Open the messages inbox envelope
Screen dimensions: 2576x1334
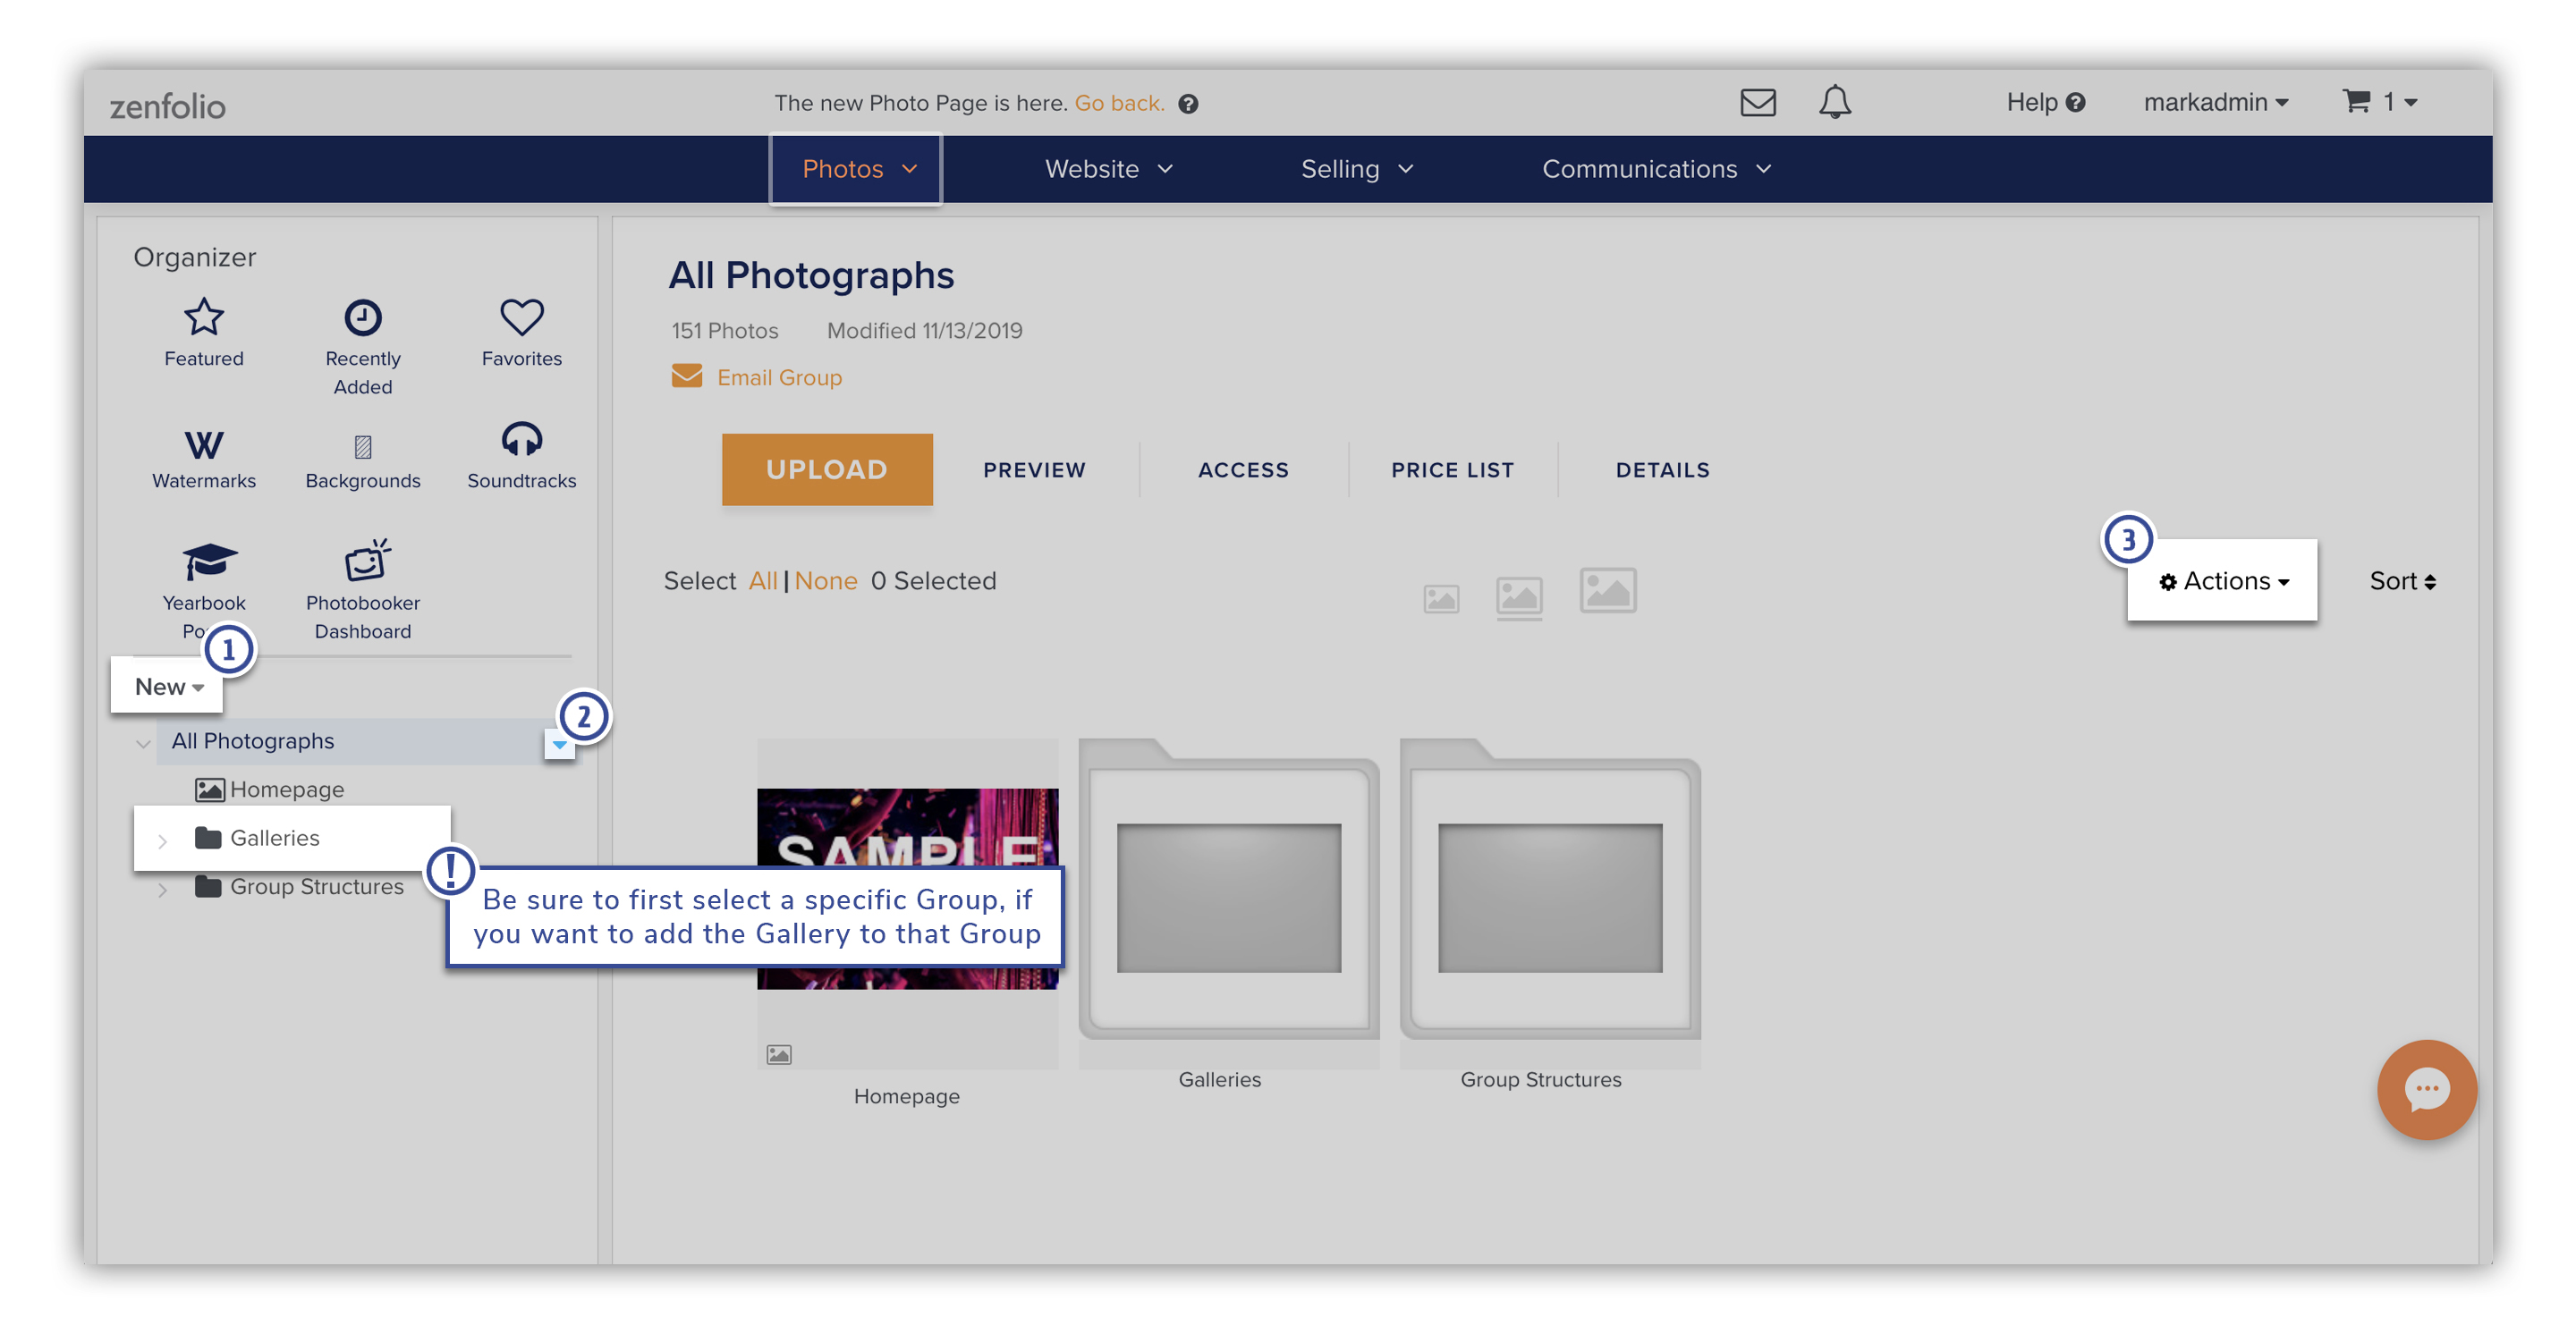(1758, 101)
